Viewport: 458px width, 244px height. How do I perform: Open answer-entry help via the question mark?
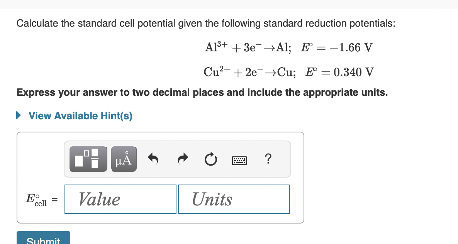[268, 159]
